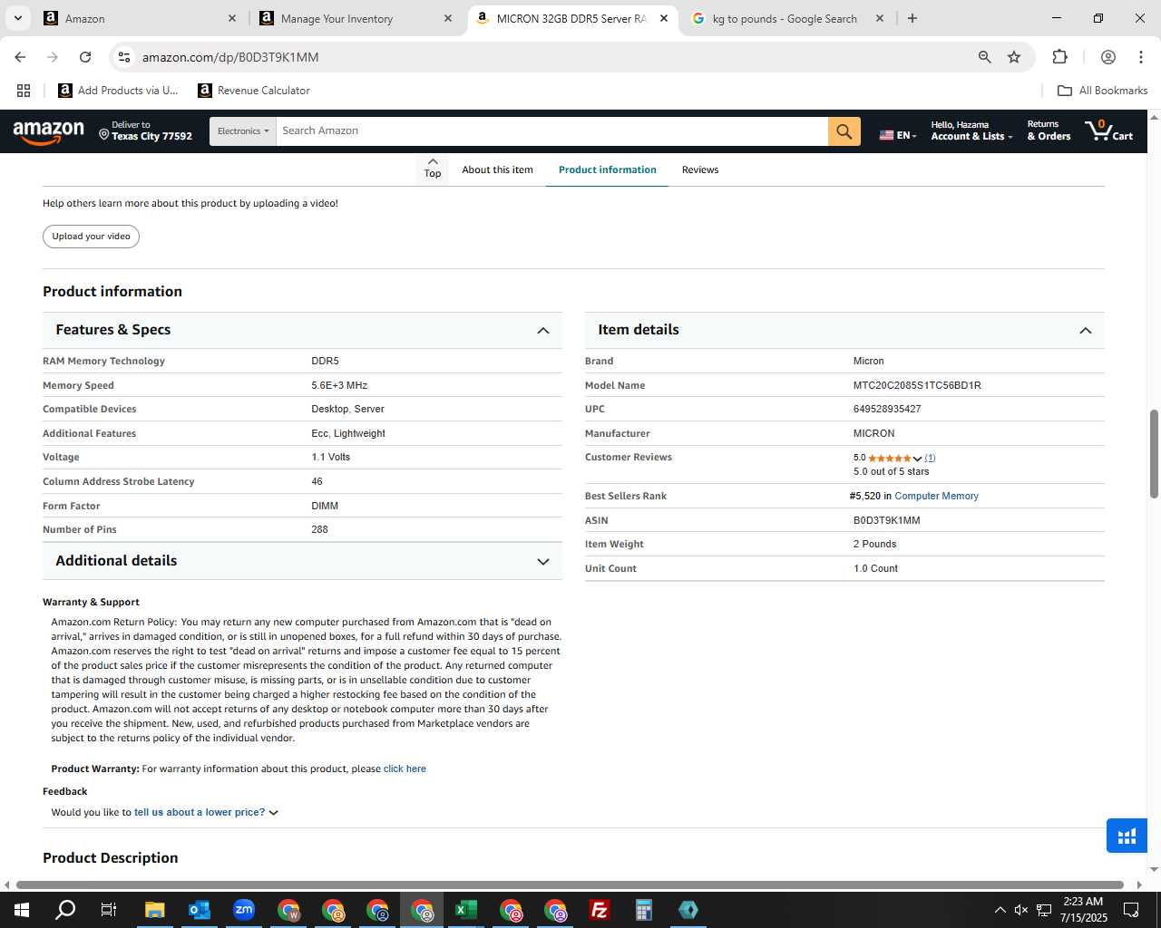View site information icon in address bar

124,57
